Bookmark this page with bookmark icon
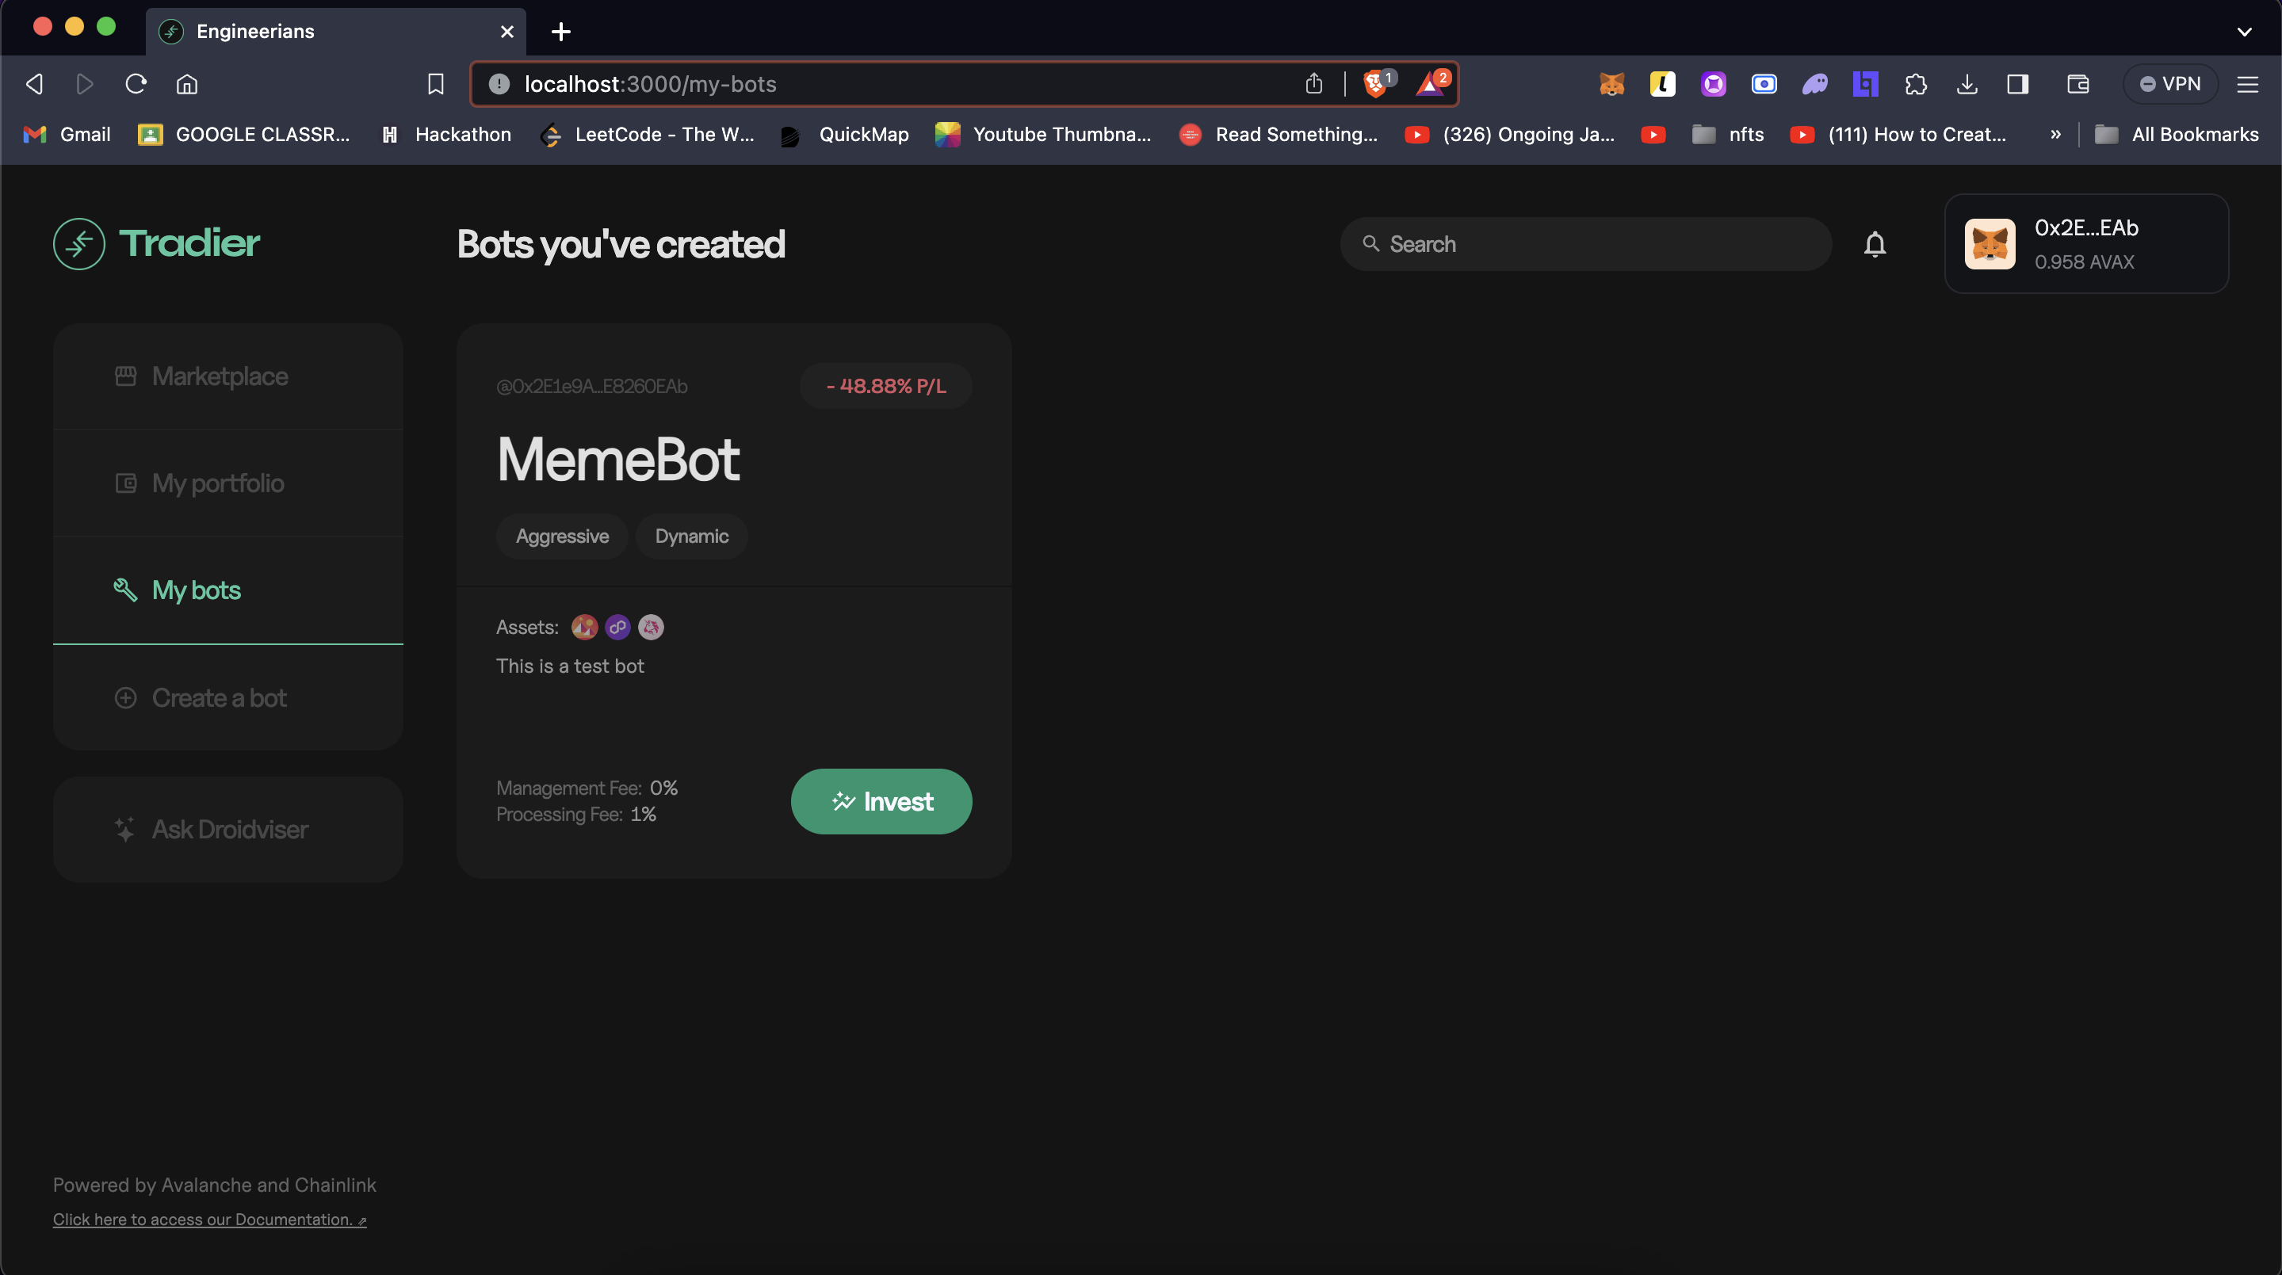Viewport: 2282px width, 1275px height. (435, 84)
